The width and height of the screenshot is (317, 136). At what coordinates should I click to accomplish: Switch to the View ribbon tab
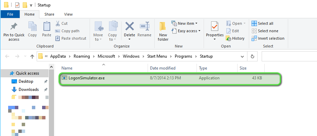coord(68,14)
